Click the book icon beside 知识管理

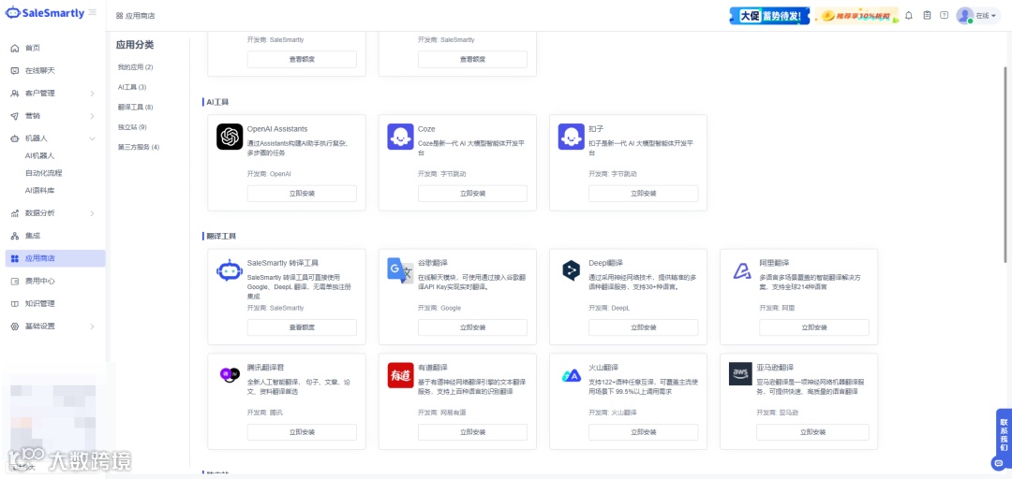pos(15,304)
